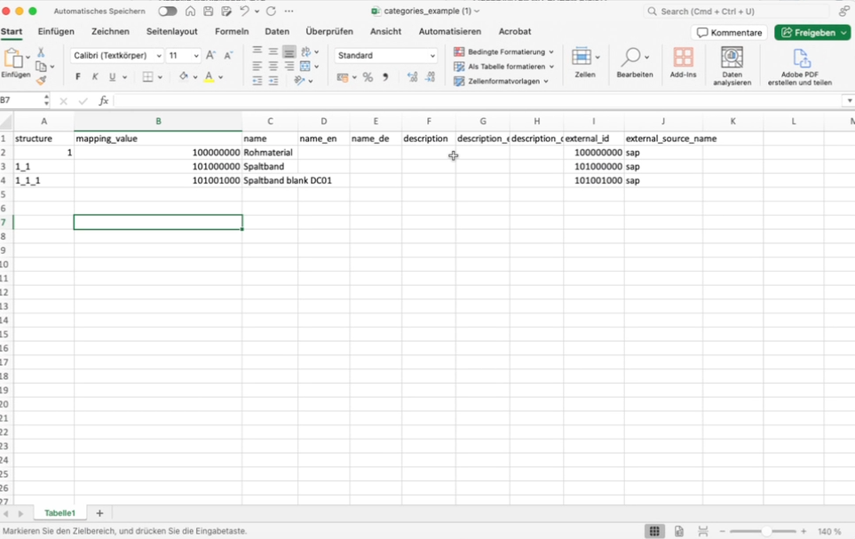Image resolution: width=855 pixels, height=539 pixels.
Task: Click the Cut scissors icon
Action: point(41,52)
